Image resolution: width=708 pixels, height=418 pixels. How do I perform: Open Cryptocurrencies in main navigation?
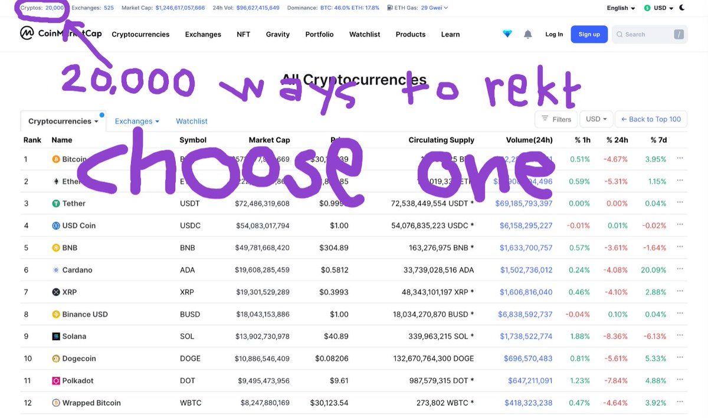click(140, 34)
